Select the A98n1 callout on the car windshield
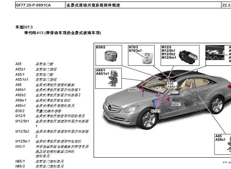The width and height of the screenshot is (231, 169). pyautogui.click(x=172, y=87)
